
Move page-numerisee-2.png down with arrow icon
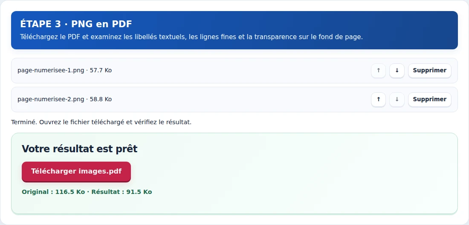click(x=397, y=100)
